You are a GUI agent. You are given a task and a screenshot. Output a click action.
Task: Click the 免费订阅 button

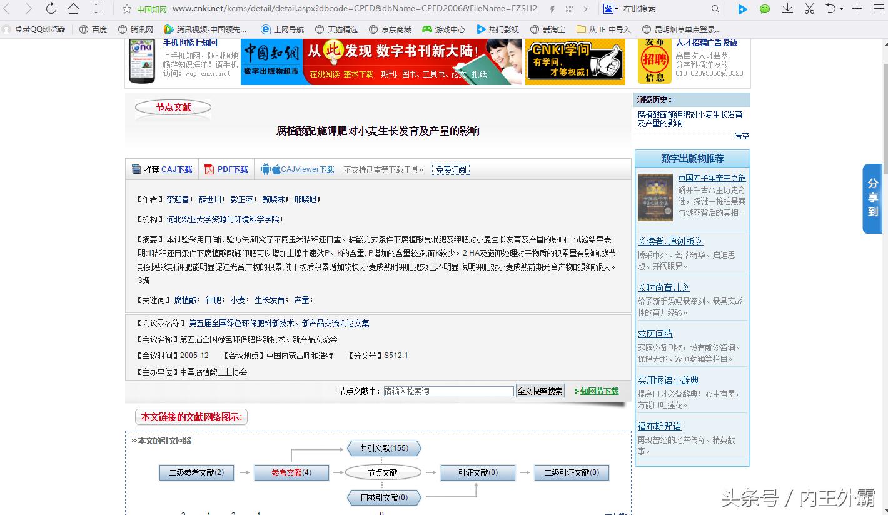[x=450, y=169]
